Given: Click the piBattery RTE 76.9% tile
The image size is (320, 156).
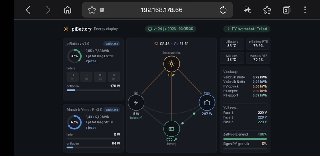Looking at the screenshot, I should coord(258,44).
